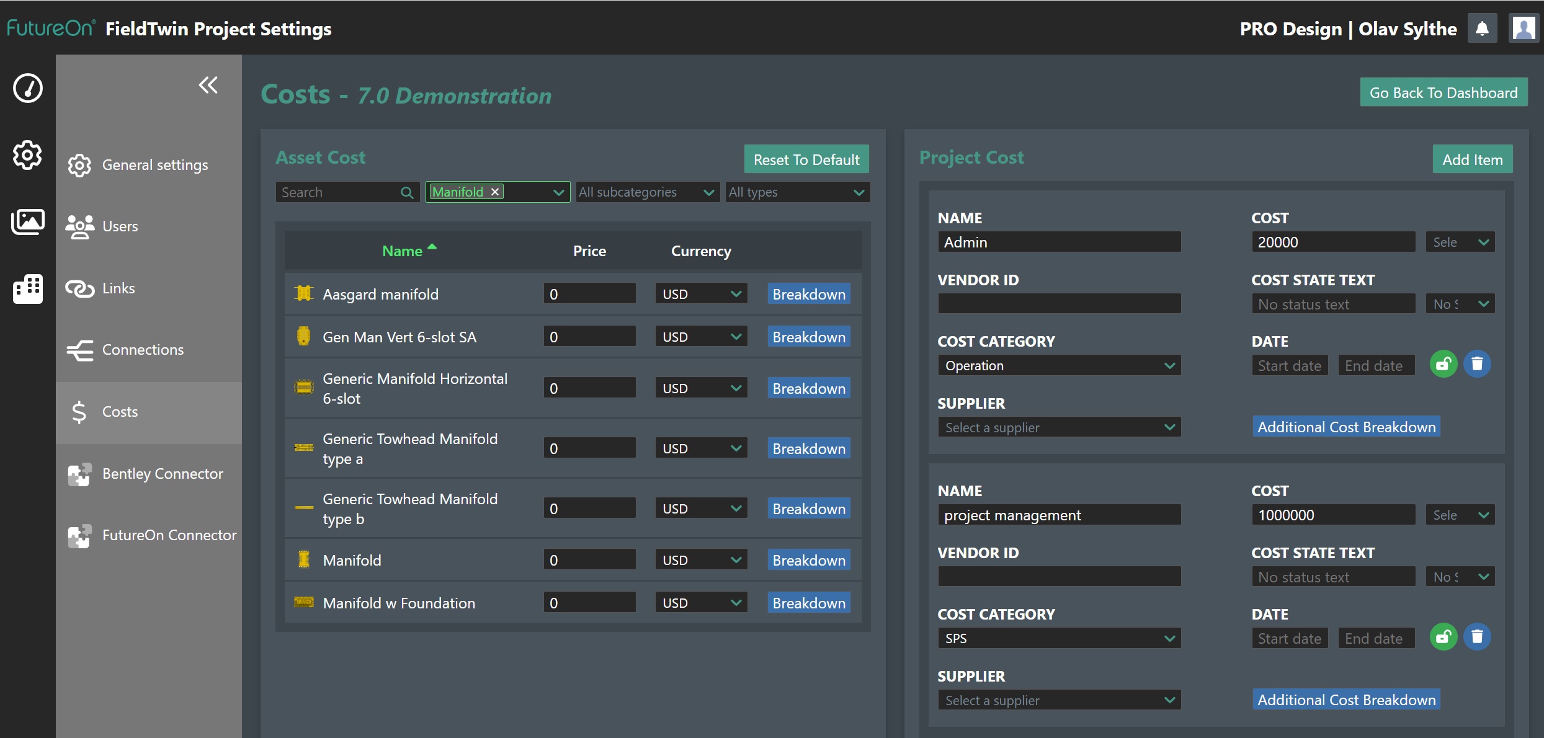Open Cost Category dropdown showing SPS

point(1060,638)
